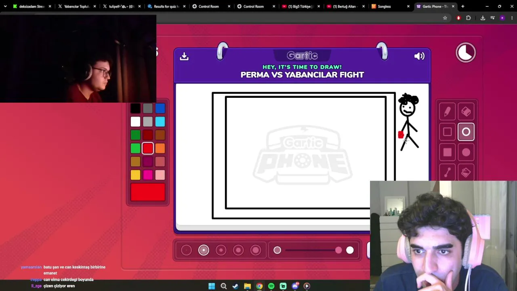Switch to the Songless tab
Viewport: 517px width, 291px height.
point(390,6)
